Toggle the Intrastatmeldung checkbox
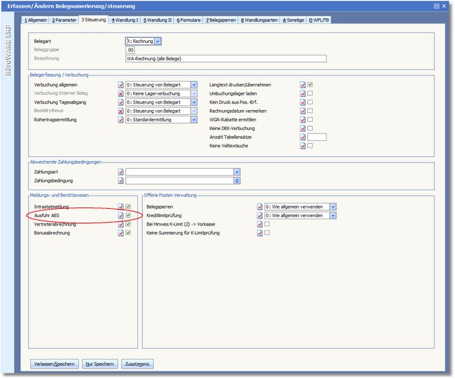 tap(128, 206)
